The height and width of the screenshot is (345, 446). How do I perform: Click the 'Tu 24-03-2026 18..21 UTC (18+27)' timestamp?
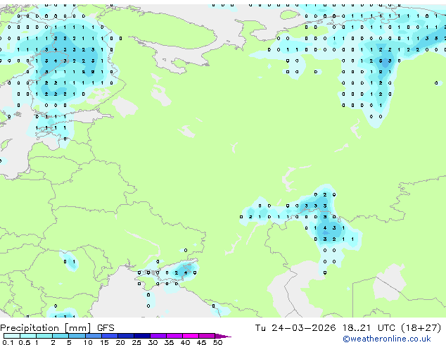tap(348, 328)
